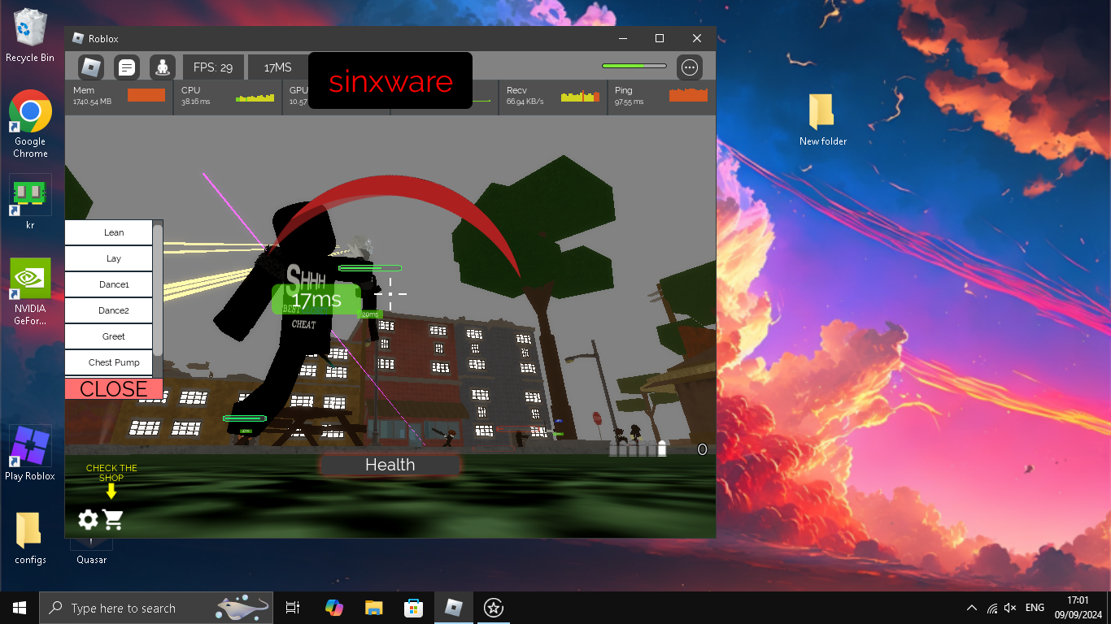Open the three-dots more menu
The image size is (1111, 624).
coord(690,67)
